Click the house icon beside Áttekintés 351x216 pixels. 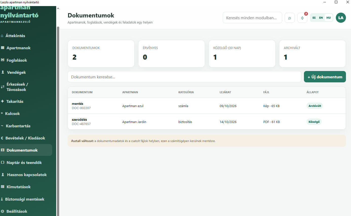tap(2, 36)
